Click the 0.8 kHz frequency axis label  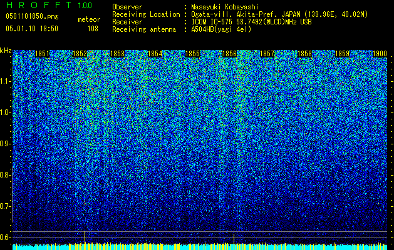click(6, 175)
